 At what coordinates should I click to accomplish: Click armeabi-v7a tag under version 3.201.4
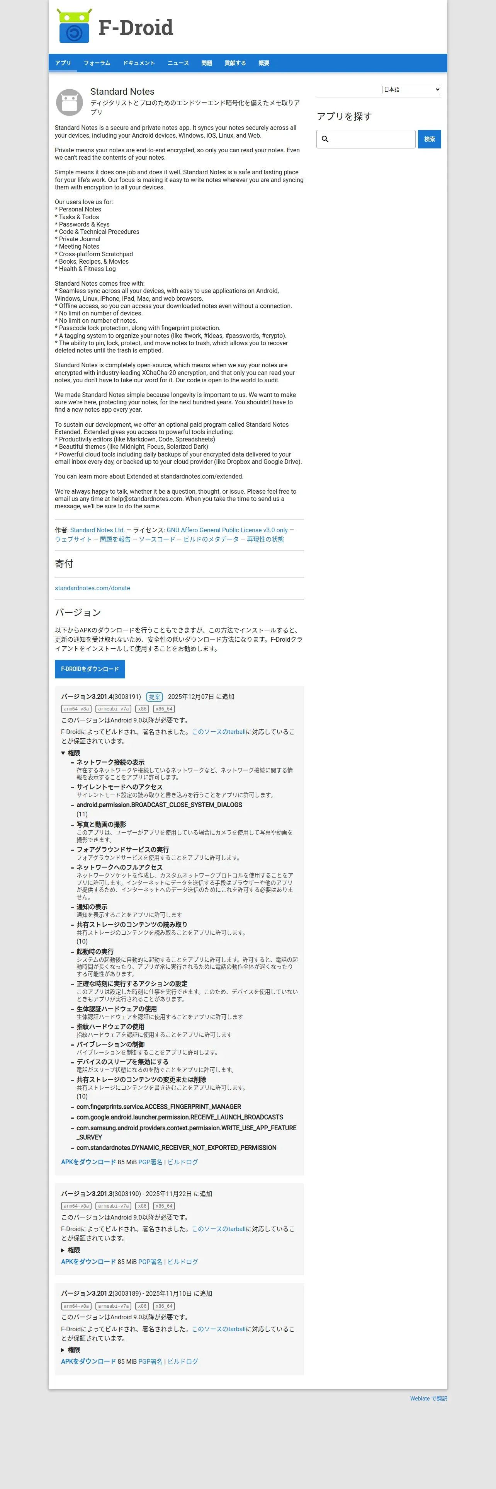pyautogui.click(x=113, y=709)
